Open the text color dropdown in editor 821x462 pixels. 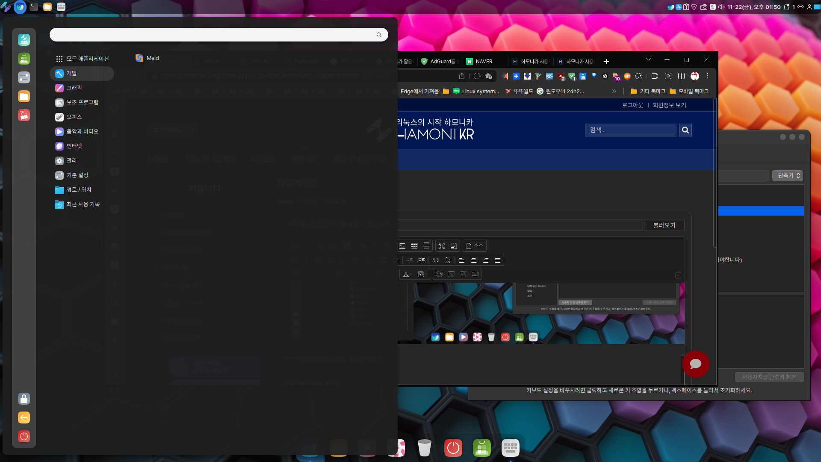tap(408, 274)
